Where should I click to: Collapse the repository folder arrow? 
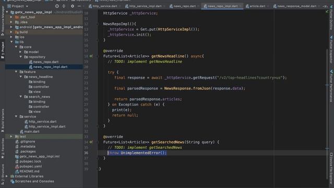coord(20,57)
